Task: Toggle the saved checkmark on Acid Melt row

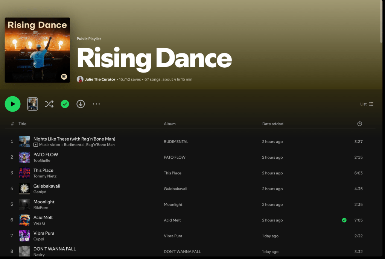Action: pyautogui.click(x=344, y=220)
